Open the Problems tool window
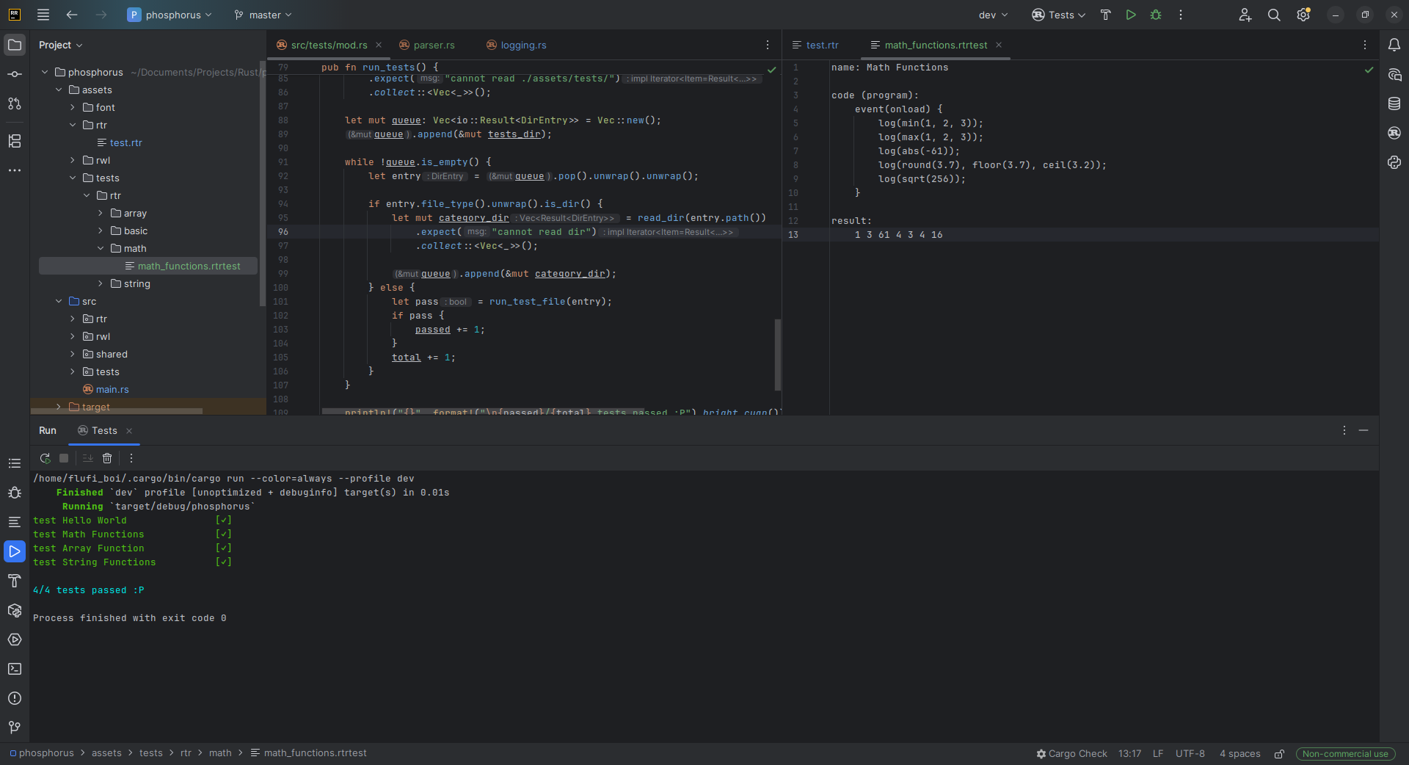Screen dimensions: 1409x765 tap(15, 698)
